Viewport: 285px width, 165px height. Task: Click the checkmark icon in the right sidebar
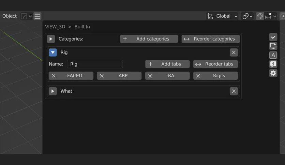(x=273, y=37)
